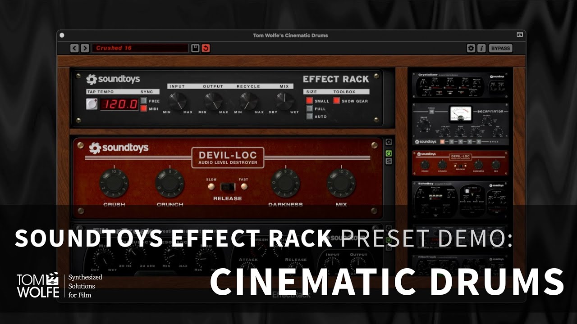Select the SMALL rack size
Viewport: 577px width, 324px height.
[309, 101]
